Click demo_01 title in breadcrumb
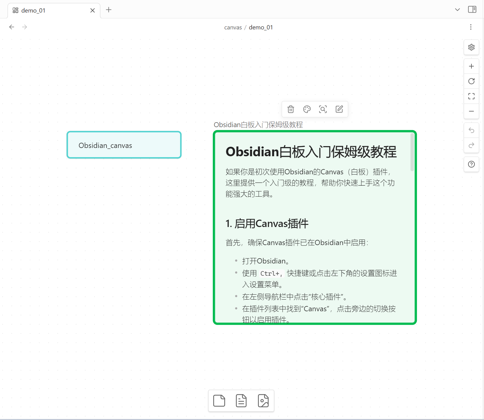Image resolution: width=484 pixels, height=420 pixels. click(261, 27)
